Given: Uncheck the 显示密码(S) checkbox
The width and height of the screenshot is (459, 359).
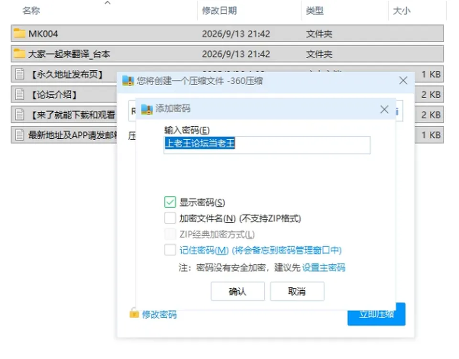Looking at the screenshot, I should coord(170,202).
